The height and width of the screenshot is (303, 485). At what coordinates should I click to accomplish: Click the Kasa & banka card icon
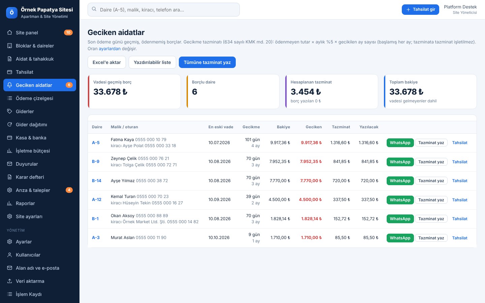[9, 138]
